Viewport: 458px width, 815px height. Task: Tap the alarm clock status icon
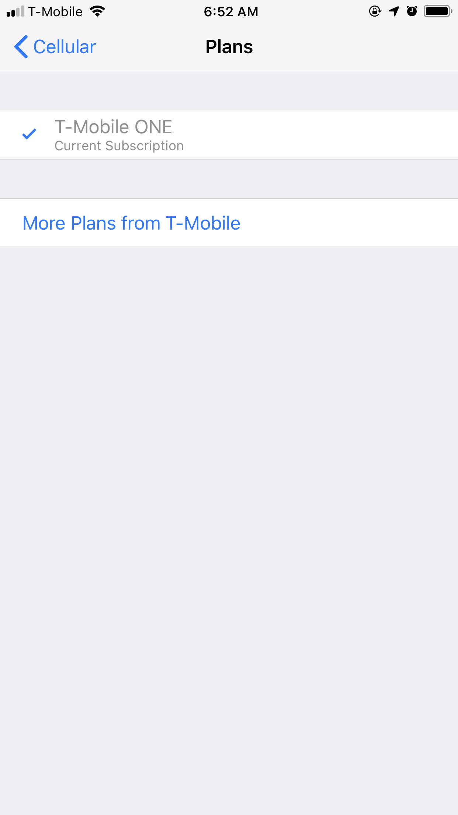click(x=412, y=11)
